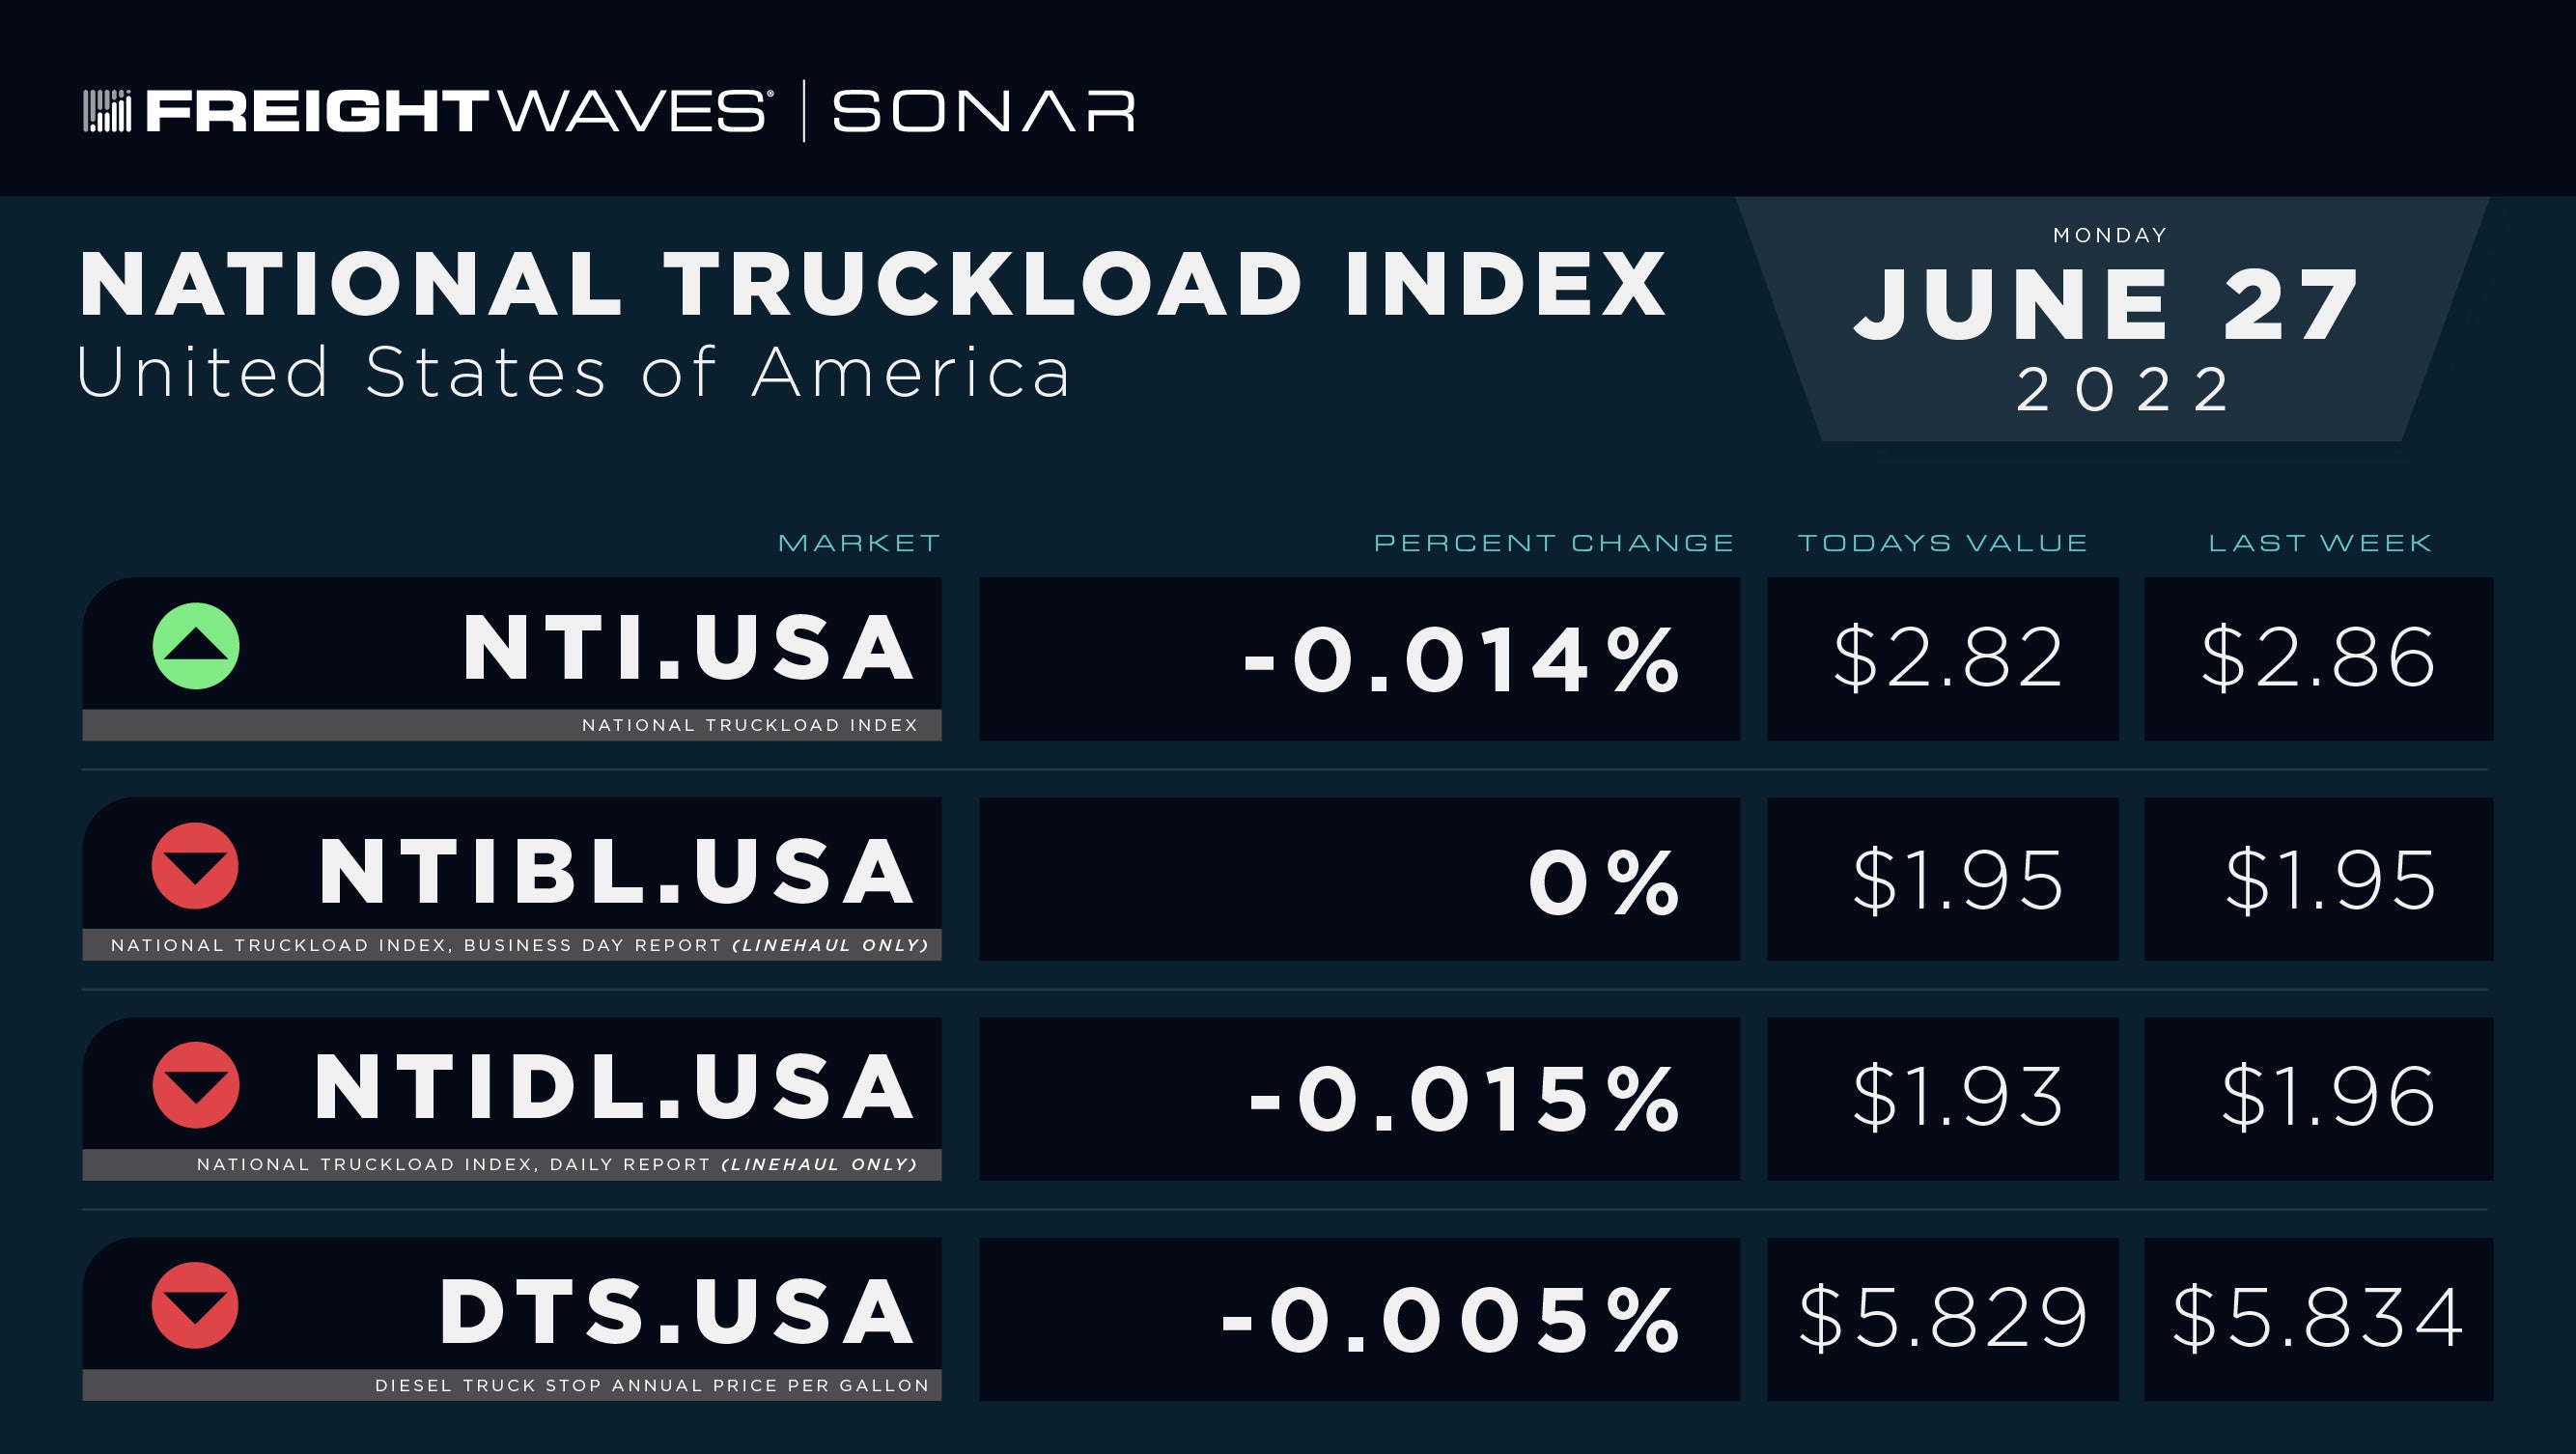
Task: Click the -0.014% percent change cell
Action: coord(1359,659)
